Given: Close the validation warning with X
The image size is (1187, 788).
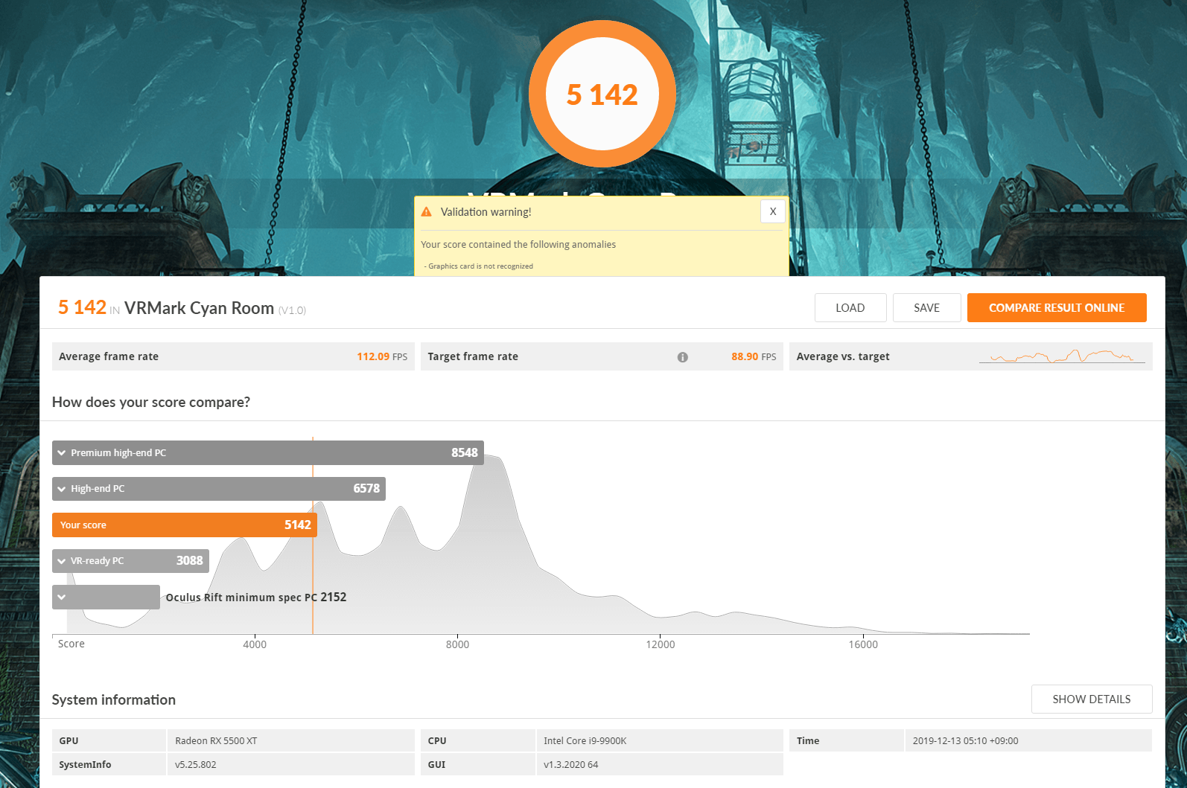Looking at the screenshot, I should (x=772, y=211).
